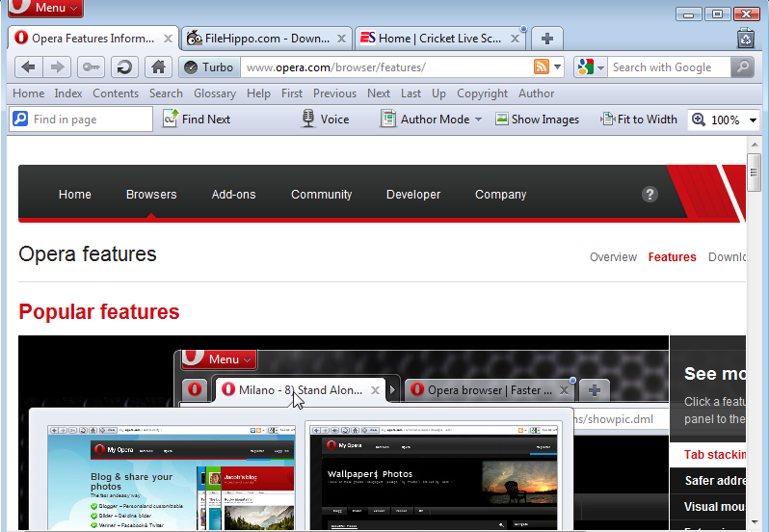The image size is (769, 532).
Task: Click Index in navigation bar
Action: point(68,93)
